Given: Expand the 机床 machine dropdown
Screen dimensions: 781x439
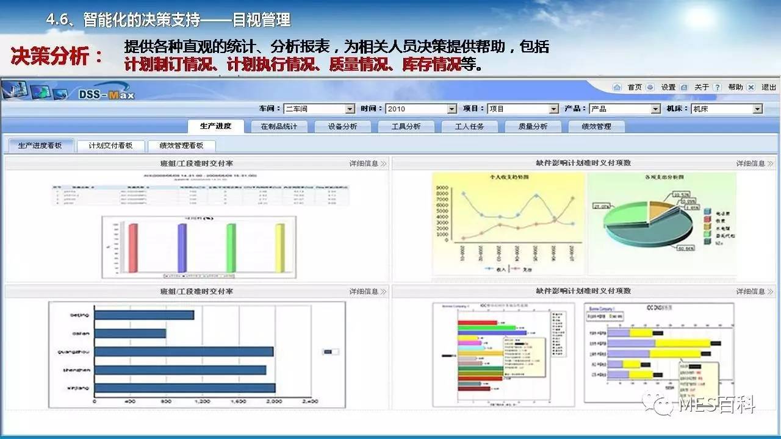Looking at the screenshot, I should (757, 109).
